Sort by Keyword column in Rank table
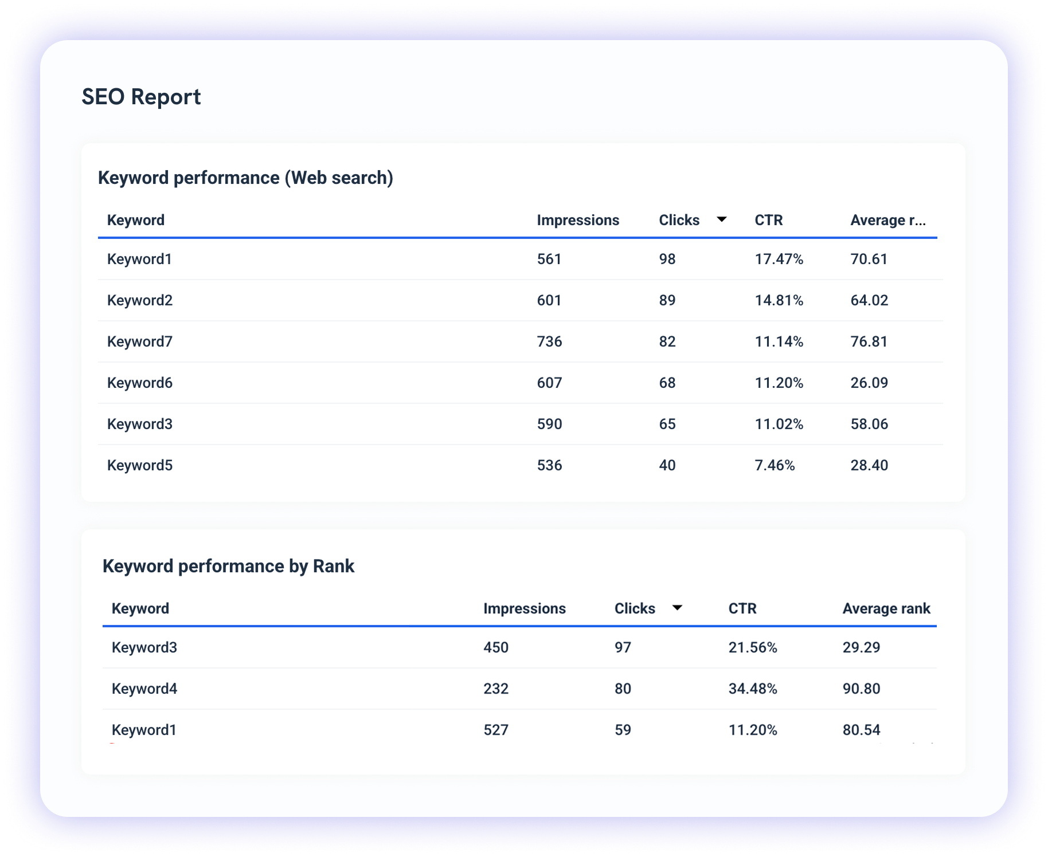Screen dimensions: 1048x857 click(x=140, y=608)
